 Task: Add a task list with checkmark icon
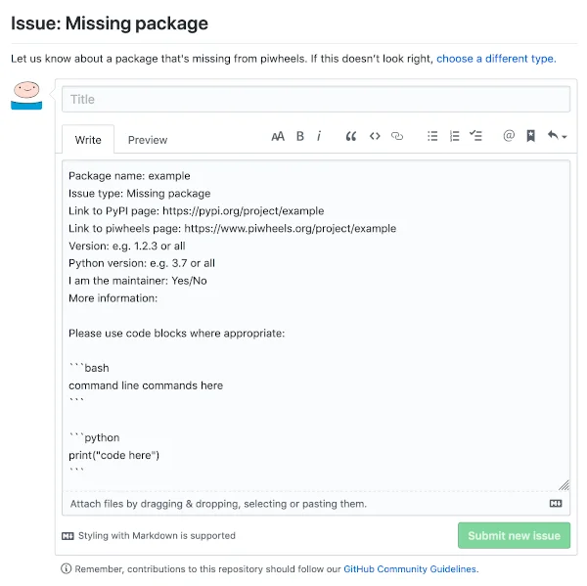point(475,136)
